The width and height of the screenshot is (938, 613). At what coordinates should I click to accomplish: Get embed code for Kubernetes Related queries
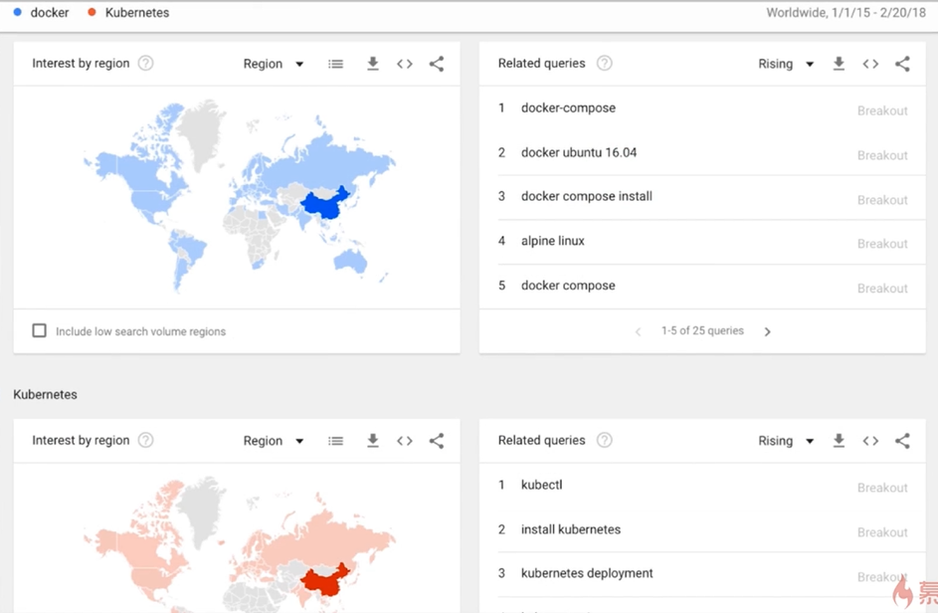coord(870,441)
